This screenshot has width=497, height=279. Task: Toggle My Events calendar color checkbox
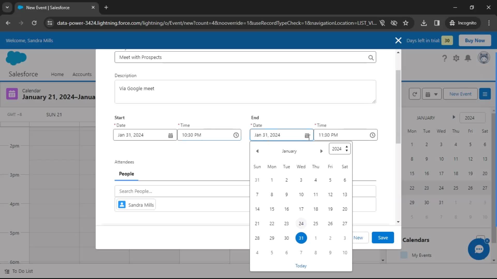tap(404, 255)
